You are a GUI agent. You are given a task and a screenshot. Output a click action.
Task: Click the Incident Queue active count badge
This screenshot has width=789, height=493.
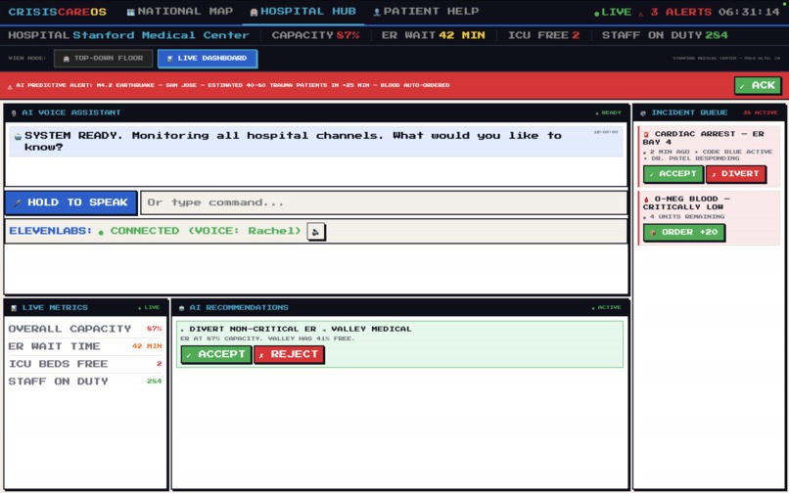click(760, 113)
